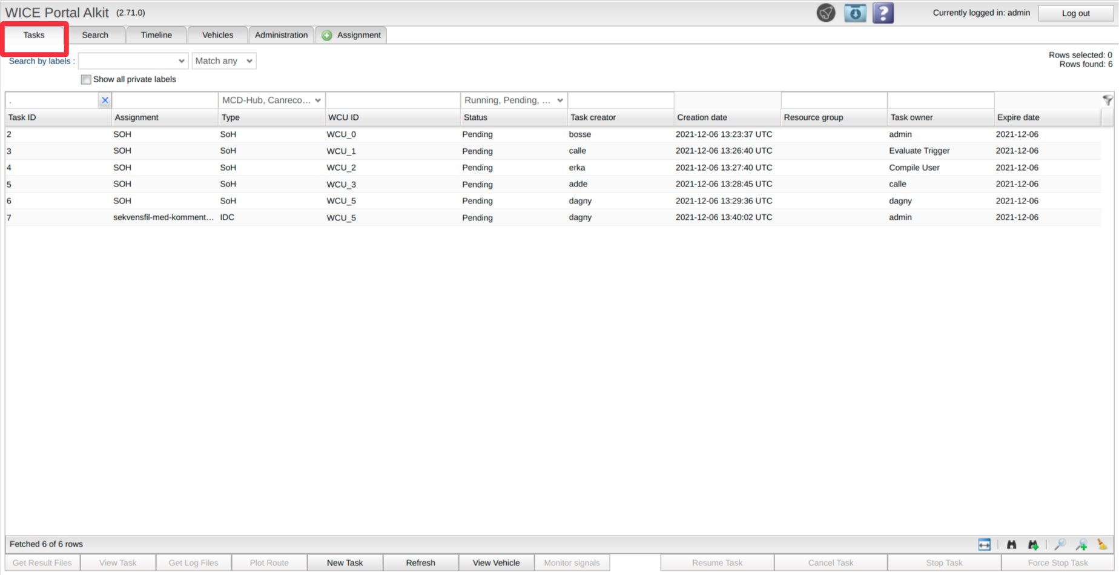Click the Task creator filter field
This screenshot has width=1119, height=575.
pyautogui.click(x=621, y=100)
